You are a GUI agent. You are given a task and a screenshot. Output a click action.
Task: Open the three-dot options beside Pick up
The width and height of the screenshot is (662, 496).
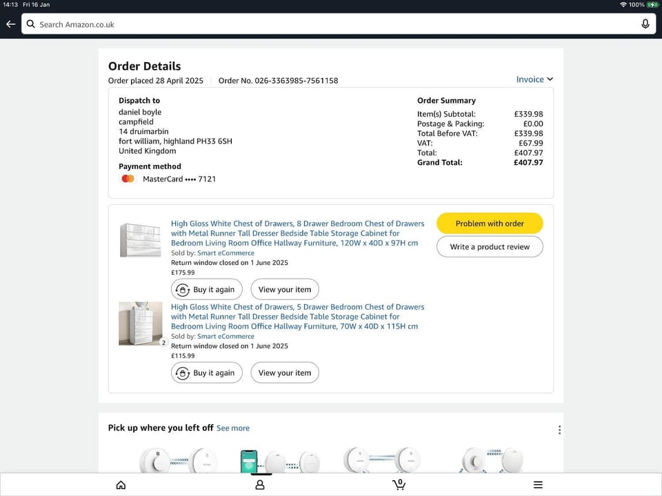(559, 430)
